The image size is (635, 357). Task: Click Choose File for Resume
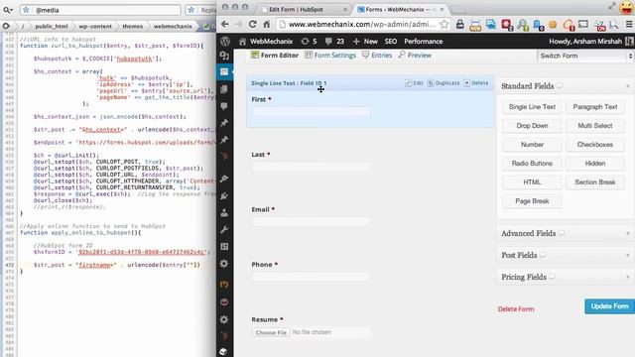[x=271, y=332]
